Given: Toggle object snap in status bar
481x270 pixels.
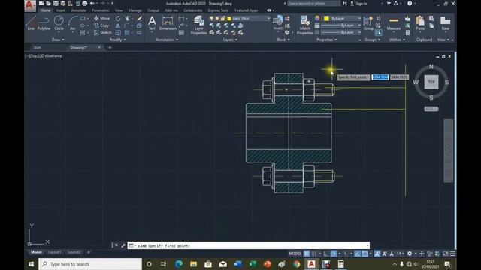Looking at the screenshot, I should point(365,253).
